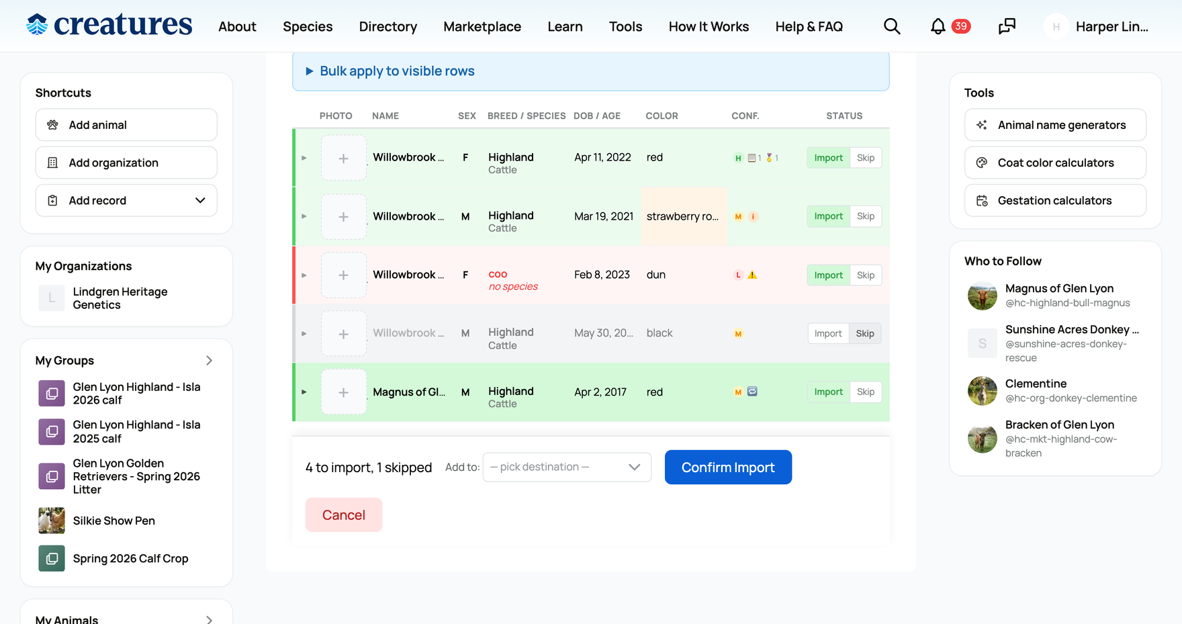Click Add organization shortcut
Viewport: 1182px width, 624px height.
pyautogui.click(x=126, y=163)
